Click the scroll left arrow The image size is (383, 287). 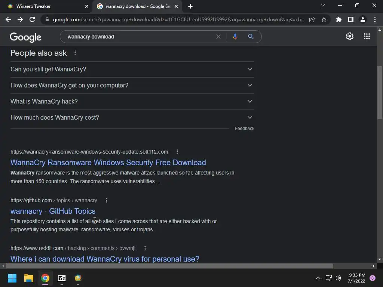pyautogui.click(x=3, y=266)
